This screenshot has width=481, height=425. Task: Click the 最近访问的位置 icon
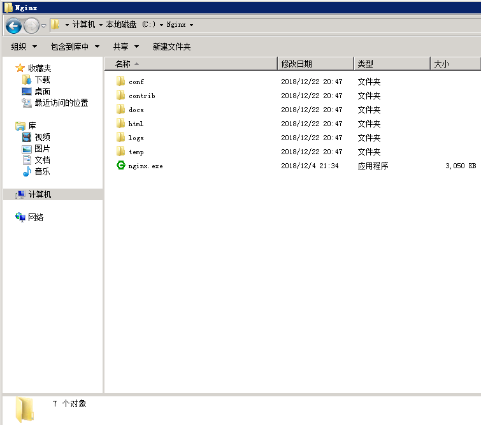[x=27, y=103]
